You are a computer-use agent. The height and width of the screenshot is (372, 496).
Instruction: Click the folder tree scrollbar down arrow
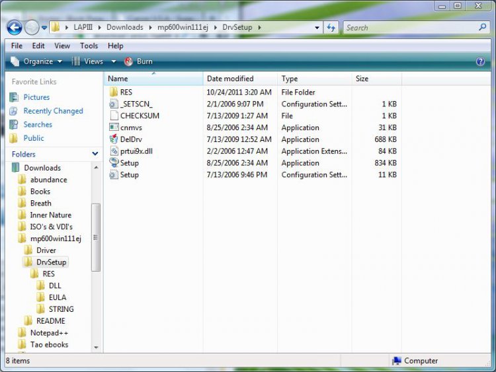point(96,348)
